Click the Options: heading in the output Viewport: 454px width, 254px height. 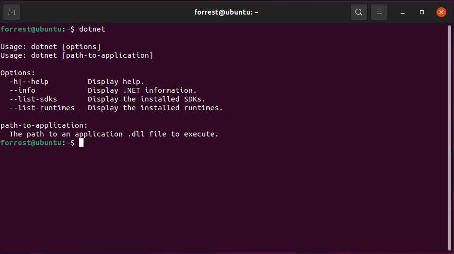pos(17,73)
